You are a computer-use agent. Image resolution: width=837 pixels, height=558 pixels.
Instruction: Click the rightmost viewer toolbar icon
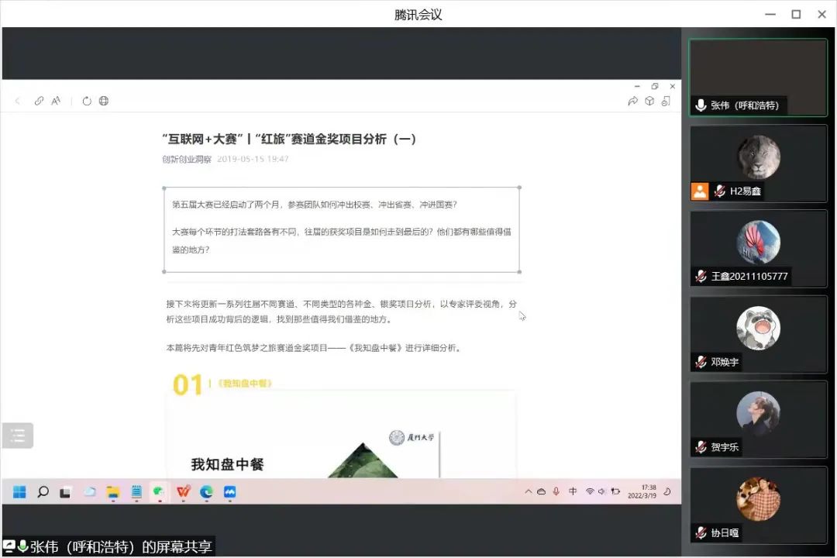click(666, 101)
